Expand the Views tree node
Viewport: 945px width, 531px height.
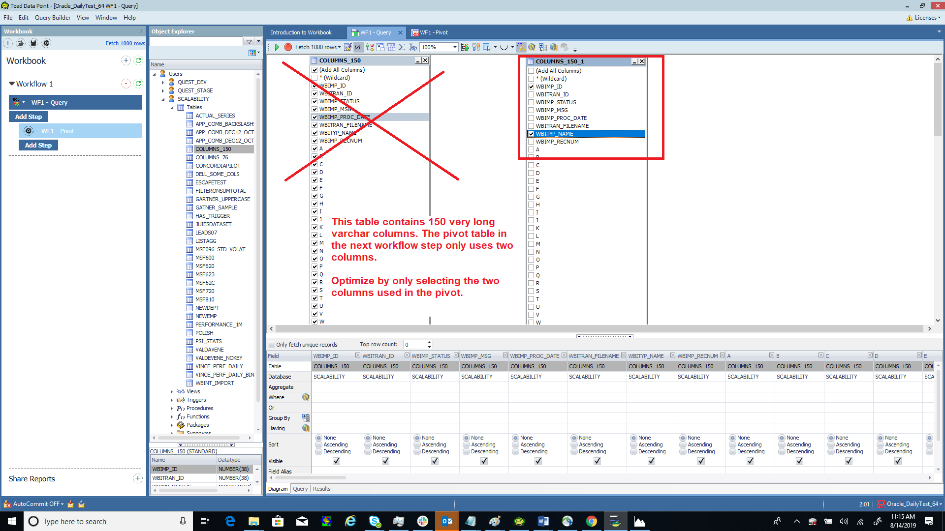pos(172,391)
